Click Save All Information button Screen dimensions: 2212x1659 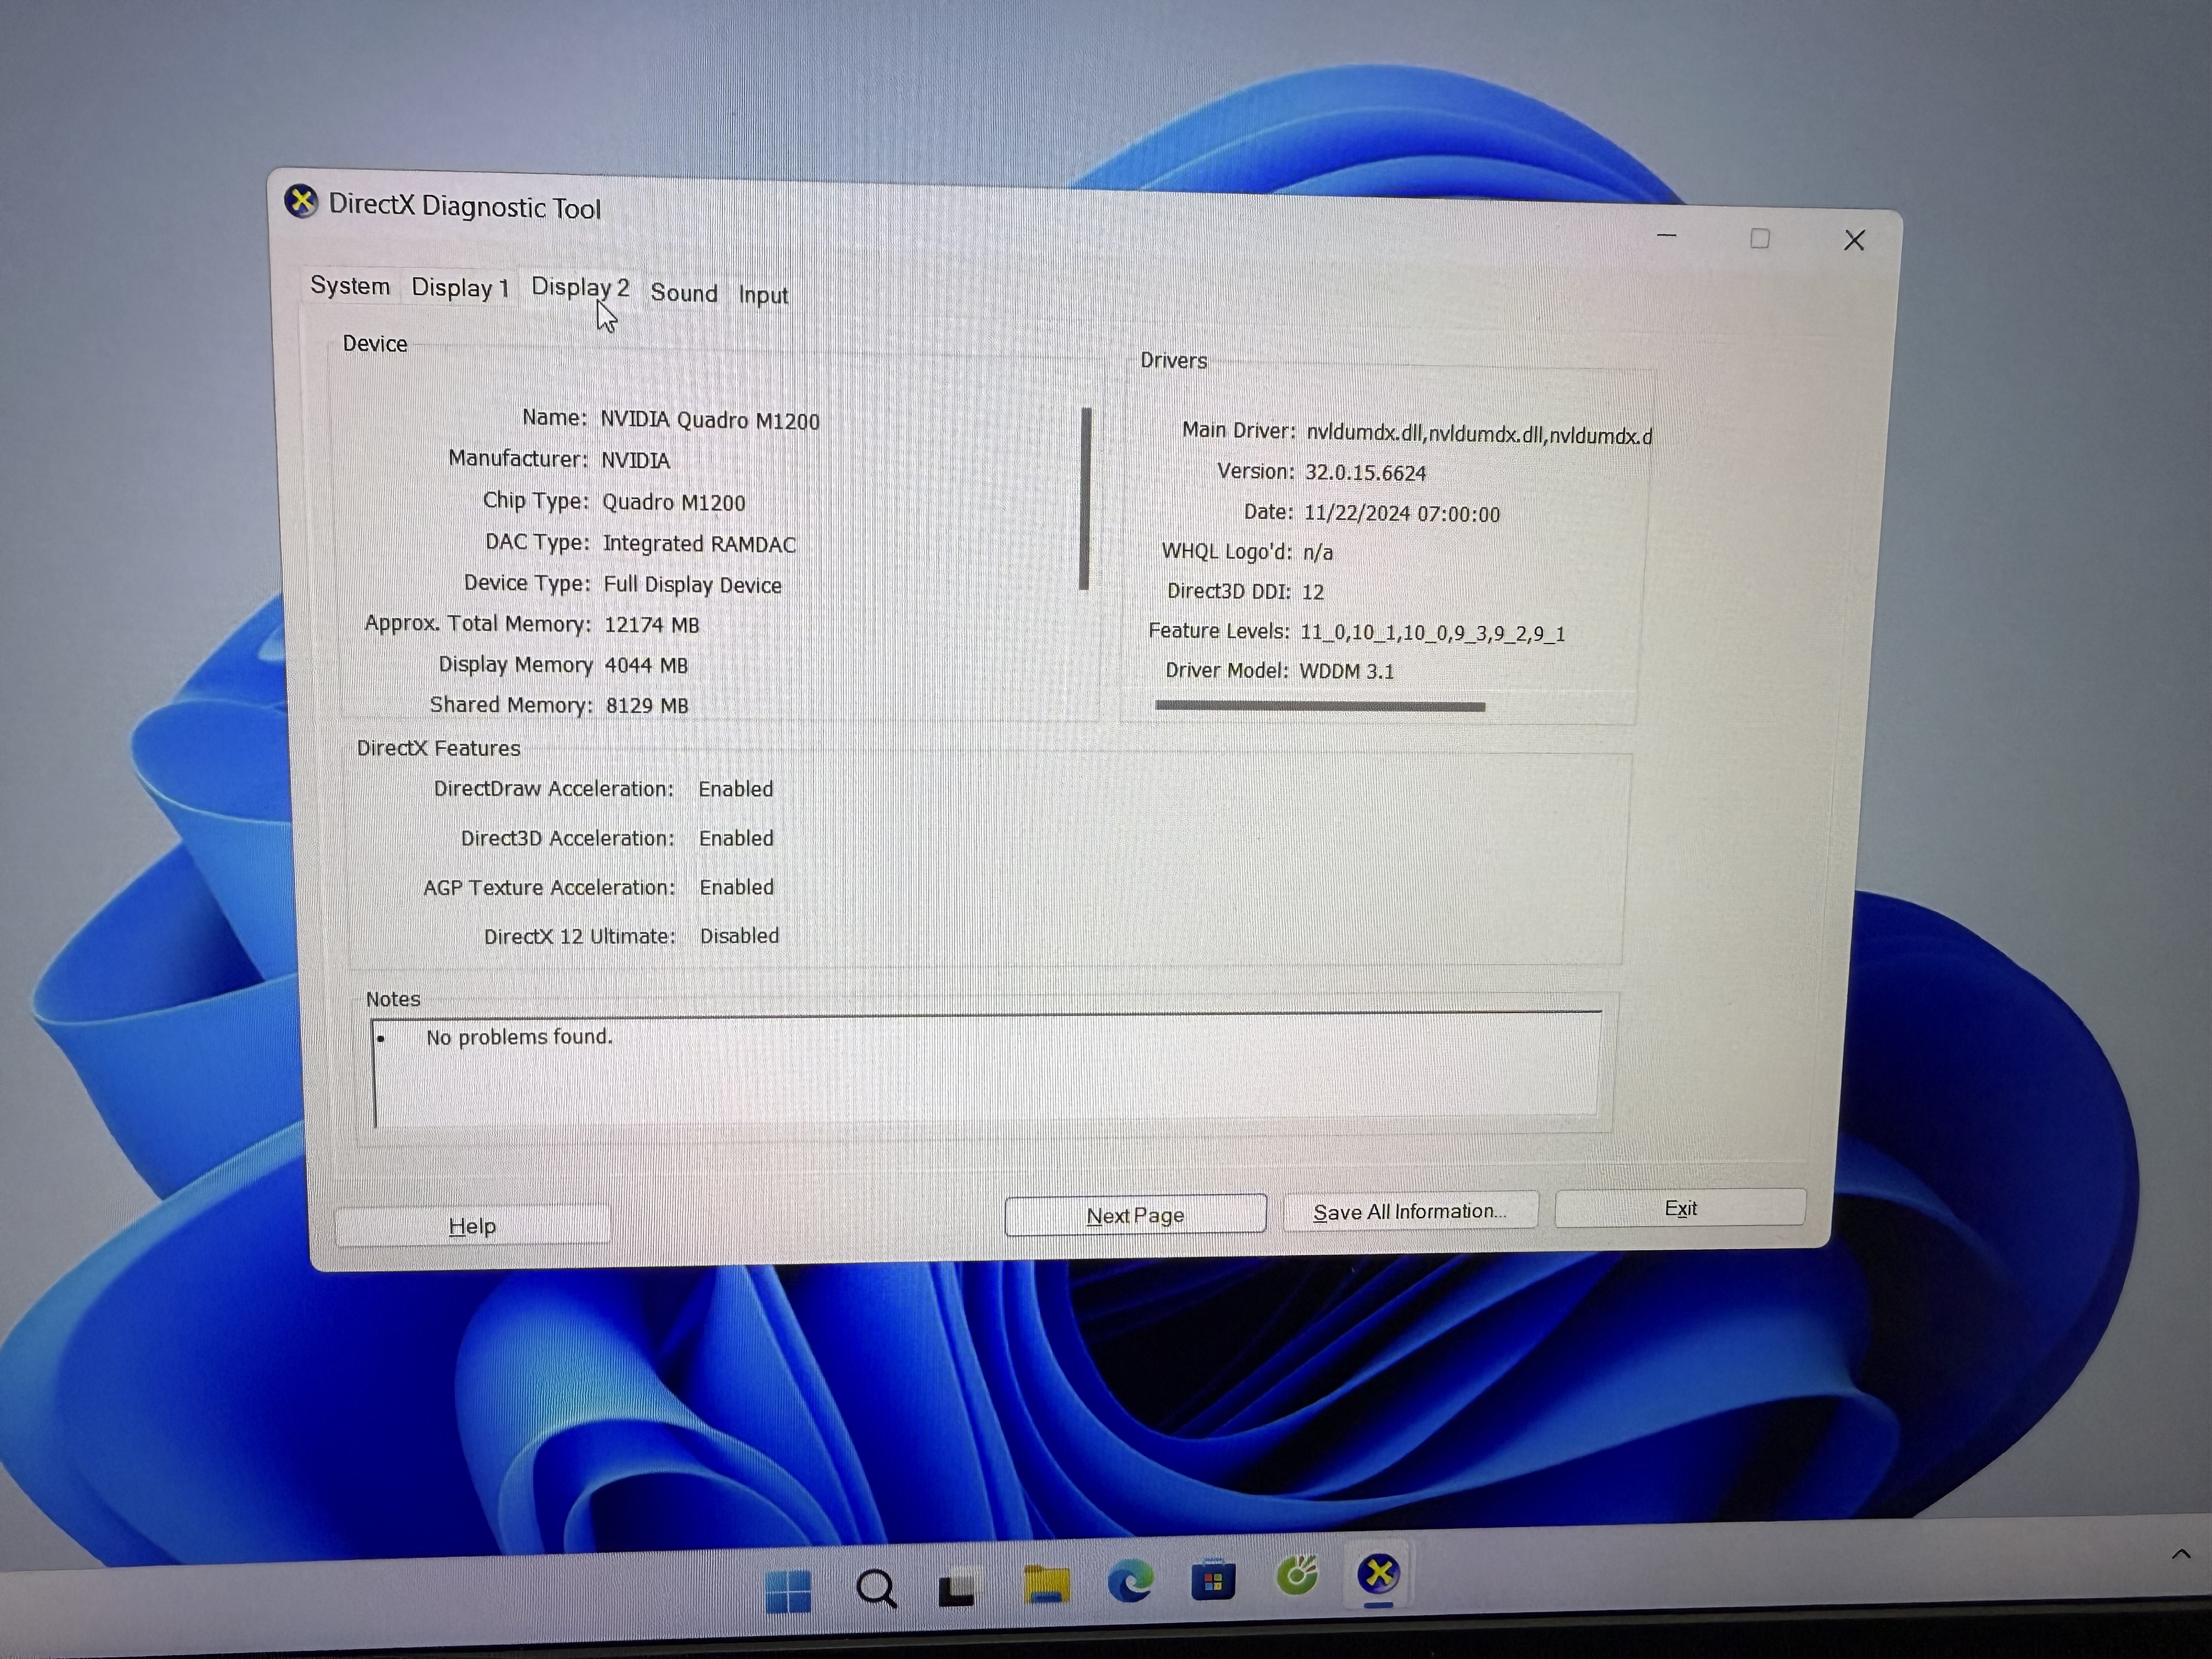1410,1212
